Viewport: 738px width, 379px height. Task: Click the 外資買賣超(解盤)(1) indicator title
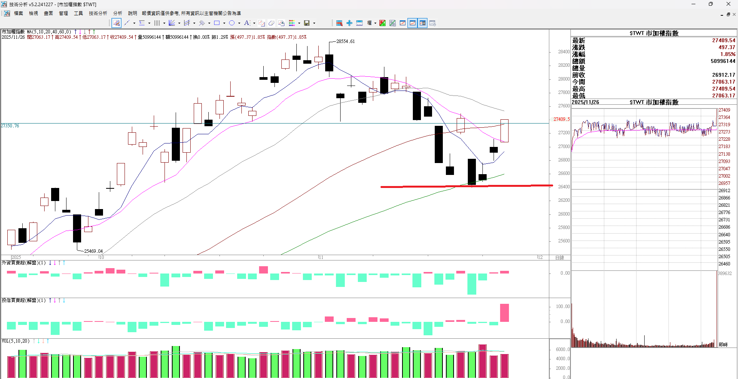click(x=23, y=263)
